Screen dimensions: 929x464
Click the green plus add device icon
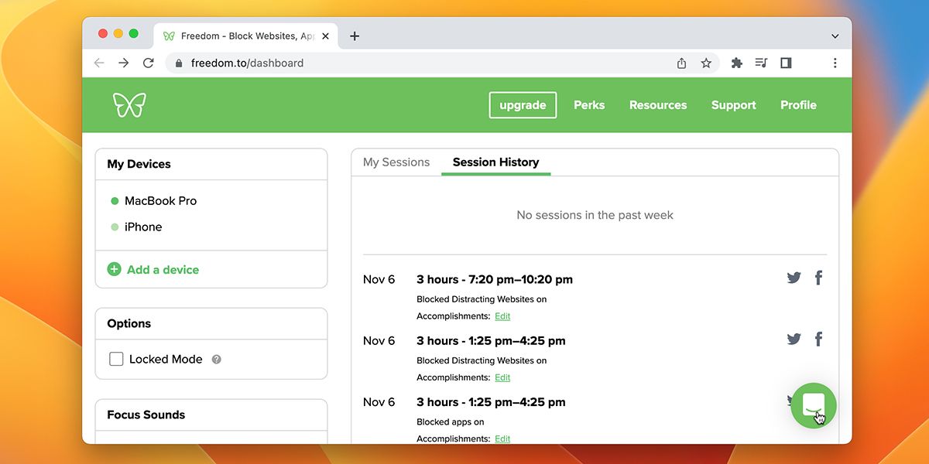tap(114, 269)
